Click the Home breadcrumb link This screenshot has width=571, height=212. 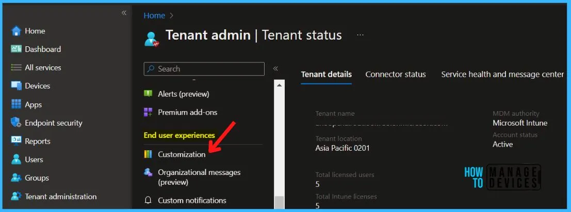click(154, 15)
